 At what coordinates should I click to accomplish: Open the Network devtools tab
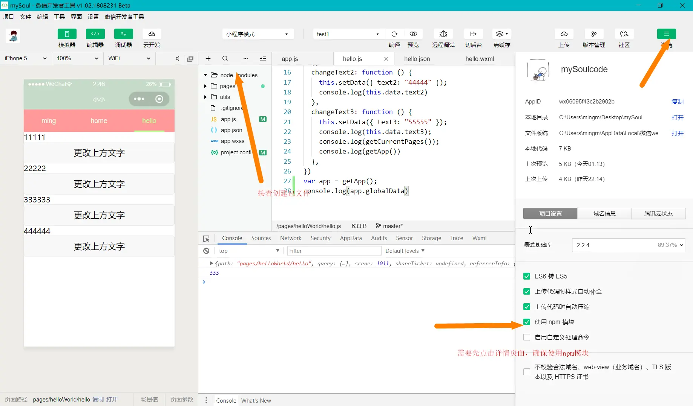[291, 238]
